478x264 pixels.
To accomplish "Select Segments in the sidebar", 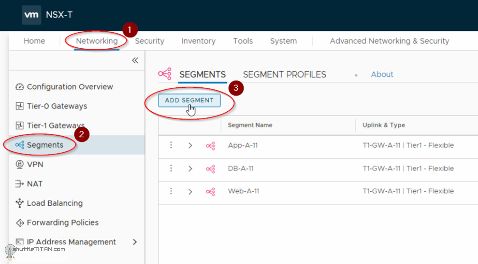I will [x=45, y=145].
